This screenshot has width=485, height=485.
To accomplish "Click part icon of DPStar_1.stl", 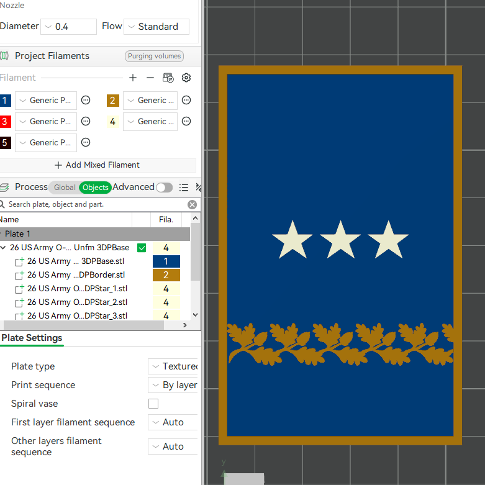I will 19,289.
